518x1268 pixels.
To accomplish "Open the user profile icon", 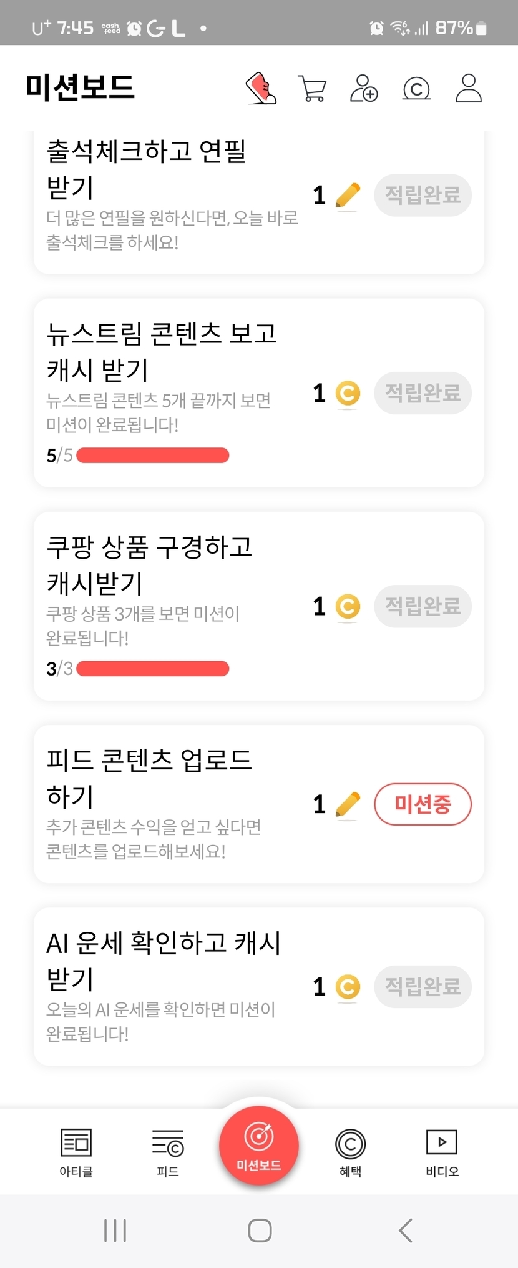I will coord(469,88).
